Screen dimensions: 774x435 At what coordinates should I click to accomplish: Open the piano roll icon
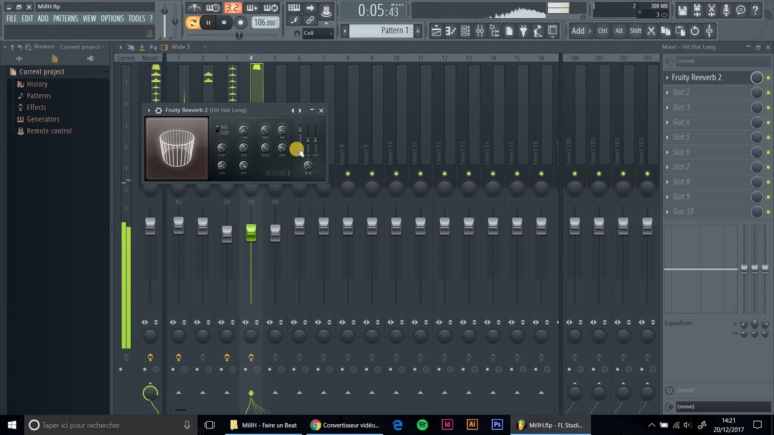coord(450,31)
